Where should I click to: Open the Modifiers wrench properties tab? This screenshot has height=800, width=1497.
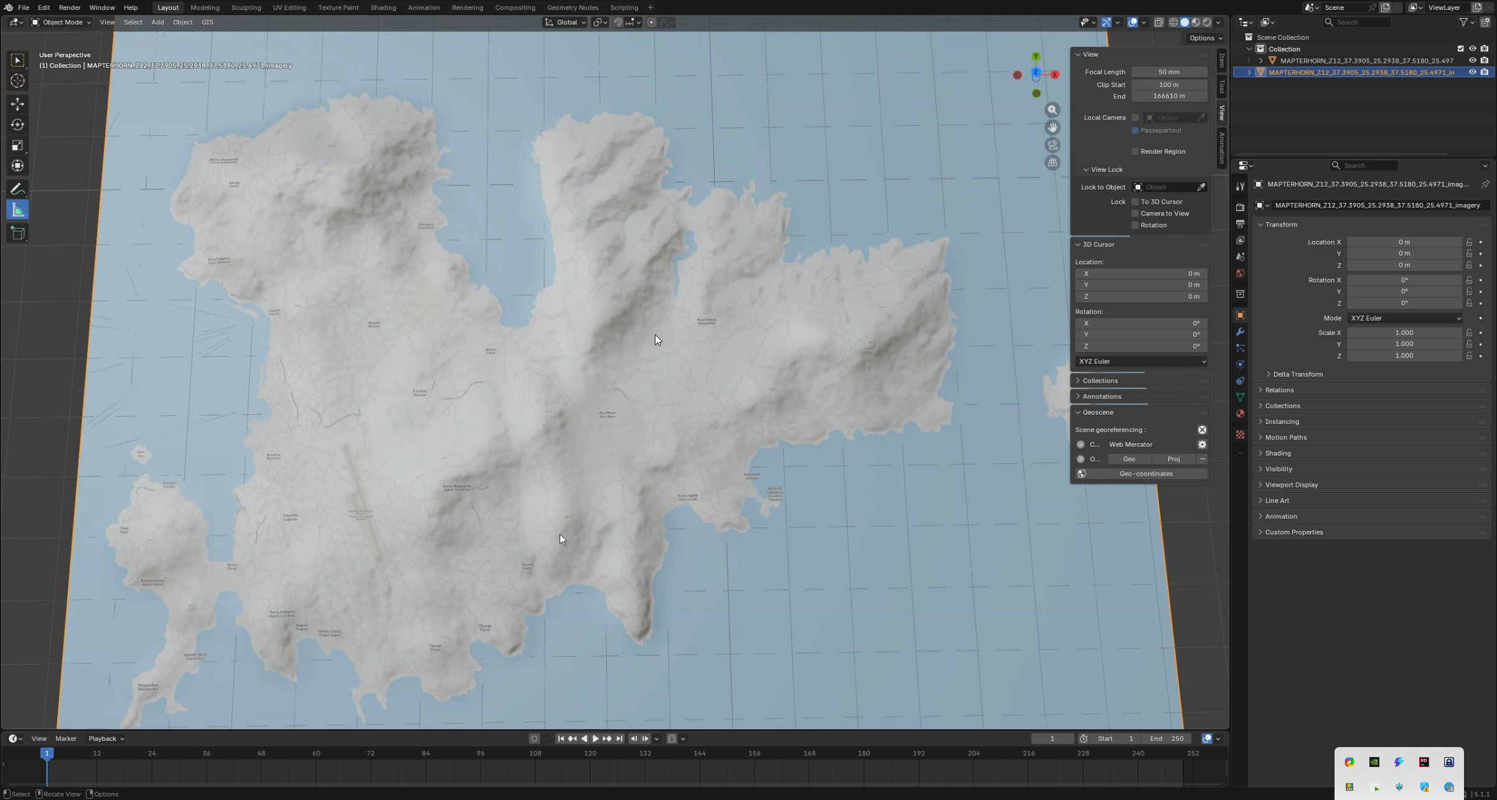coord(1240,332)
